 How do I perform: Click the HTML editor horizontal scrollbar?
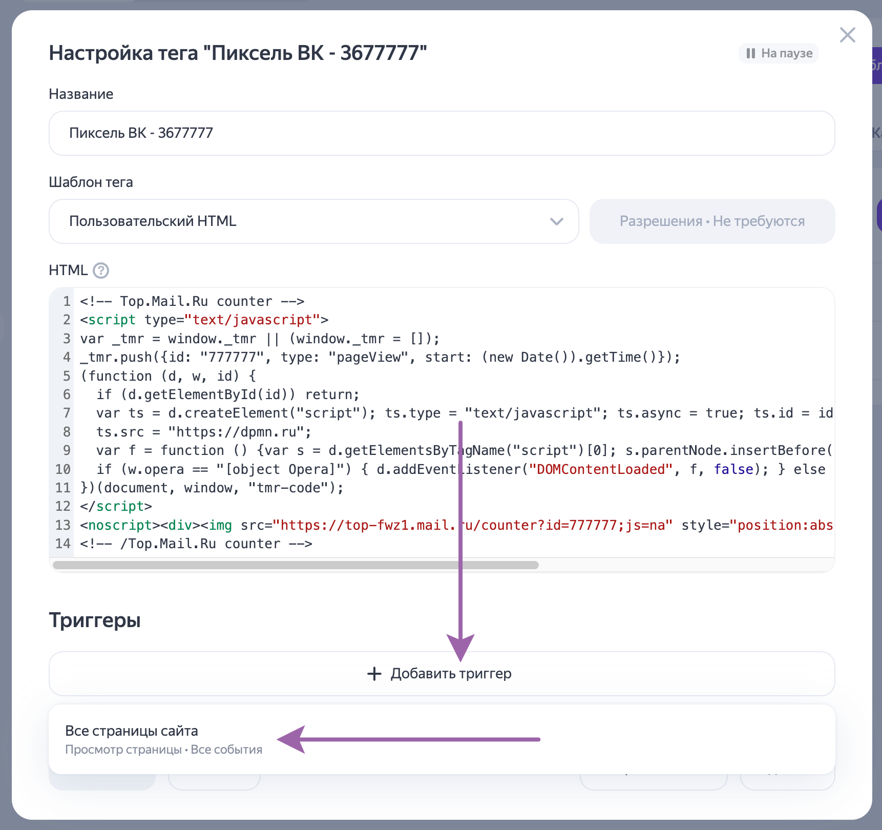coord(296,565)
